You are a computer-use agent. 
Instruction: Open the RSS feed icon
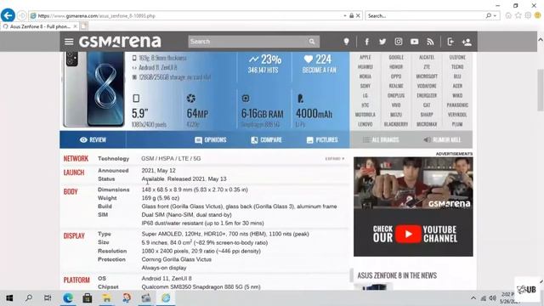(x=430, y=42)
